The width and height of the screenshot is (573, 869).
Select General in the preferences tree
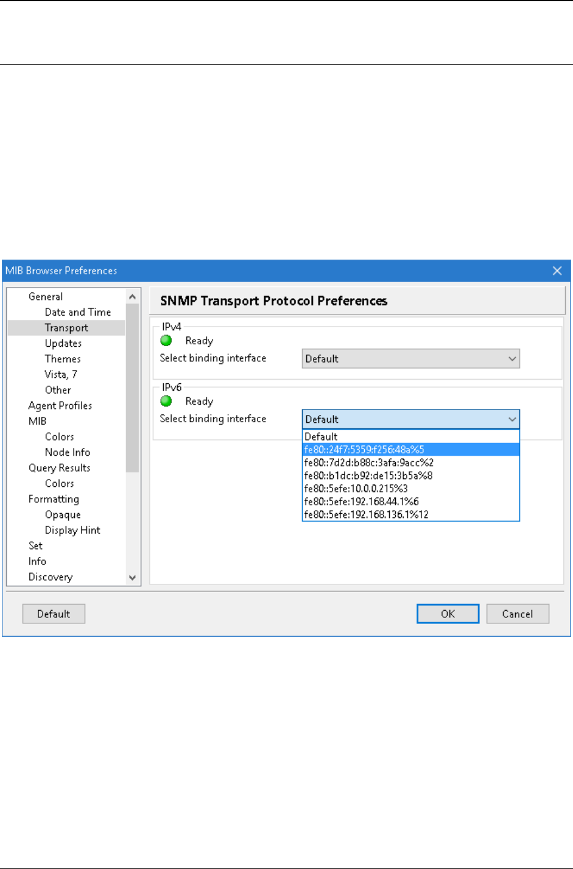[x=46, y=297]
